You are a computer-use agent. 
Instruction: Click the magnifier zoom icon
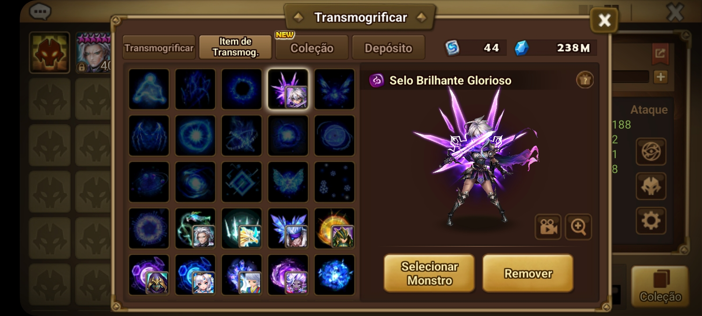coord(578,227)
